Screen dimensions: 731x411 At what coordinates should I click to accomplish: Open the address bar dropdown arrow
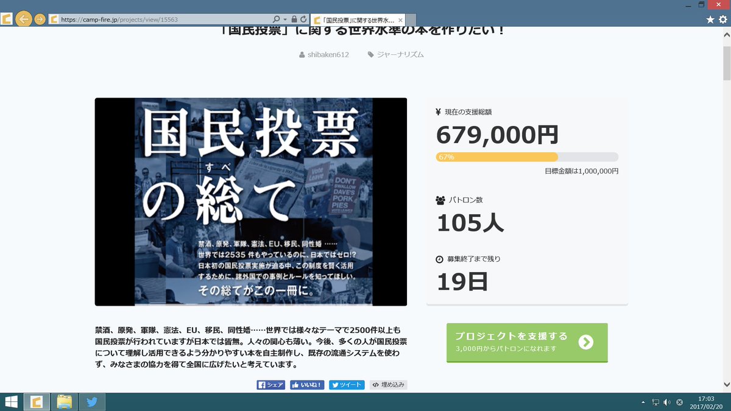[285, 19]
